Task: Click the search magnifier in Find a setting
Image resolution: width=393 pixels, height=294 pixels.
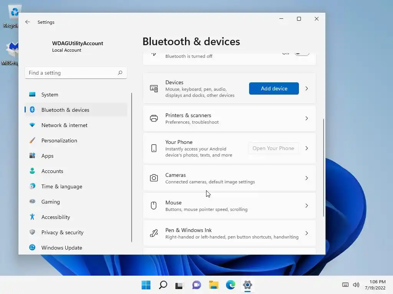Action: coord(120,72)
